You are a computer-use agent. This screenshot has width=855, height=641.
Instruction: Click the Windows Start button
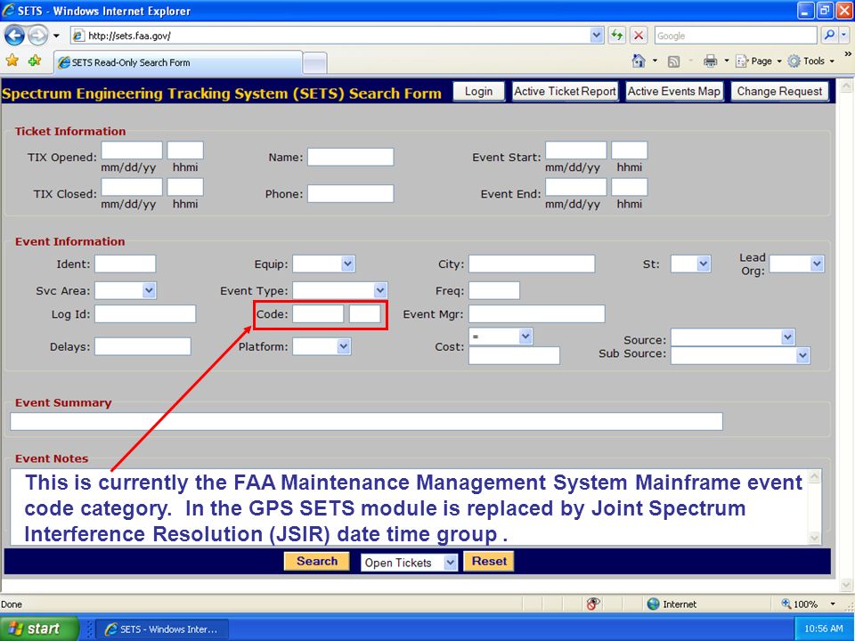click(39, 629)
